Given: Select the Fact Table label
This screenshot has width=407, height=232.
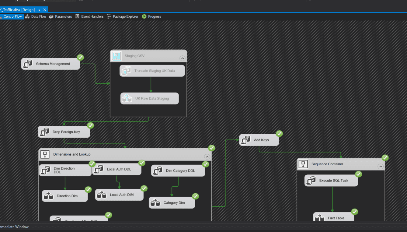Looking at the screenshot, I should click(x=336, y=218).
